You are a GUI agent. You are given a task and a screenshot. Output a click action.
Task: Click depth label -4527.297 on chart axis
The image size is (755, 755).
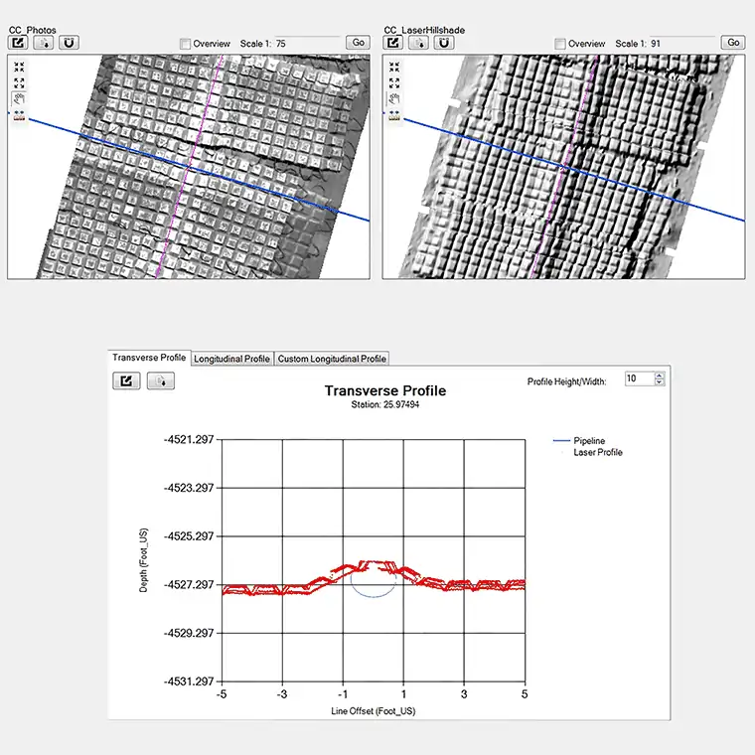(189, 584)
